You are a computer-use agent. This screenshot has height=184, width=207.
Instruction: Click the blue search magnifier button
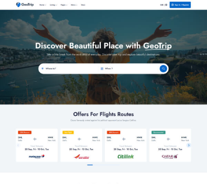coord(163,69)
